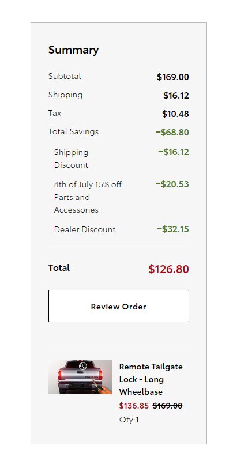Click the Dealer Discount value −$32.15
The height and width of the screenshot is (457, 248).
[x=172, y=229]
